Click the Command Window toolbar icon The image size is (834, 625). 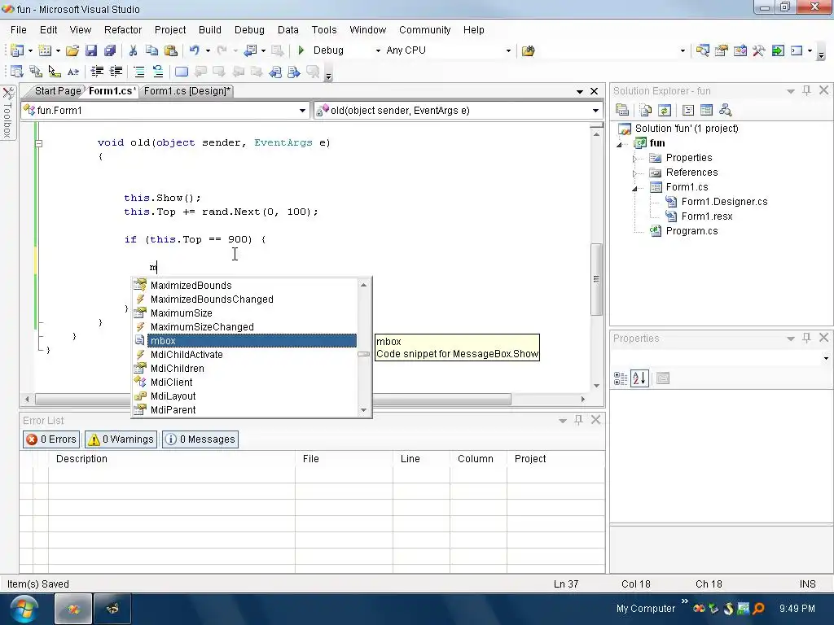point(797,50)
